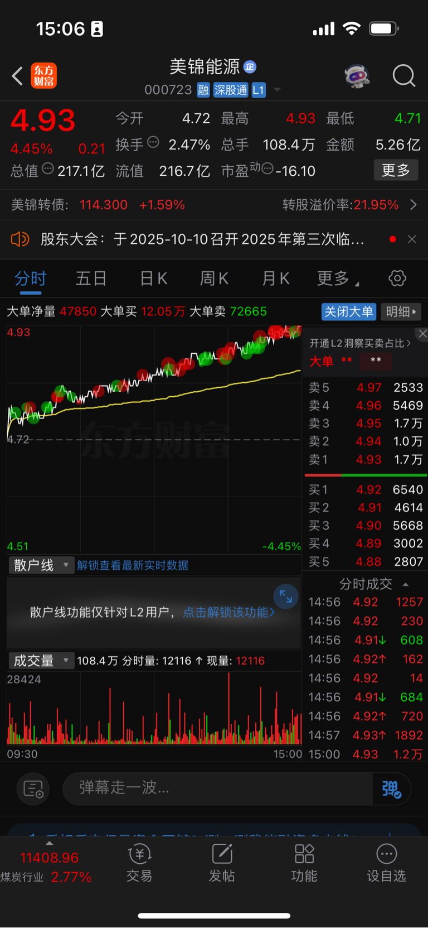
Task: Select 买3 order at 4.90
Action: (366, 526)
